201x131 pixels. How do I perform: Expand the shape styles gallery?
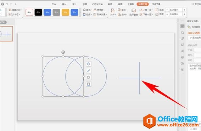[80, 12]
